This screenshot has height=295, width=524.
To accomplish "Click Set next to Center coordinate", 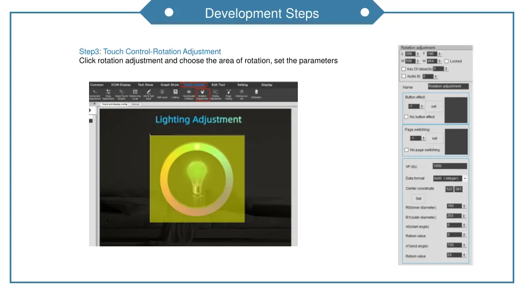I will coord(420,198).
